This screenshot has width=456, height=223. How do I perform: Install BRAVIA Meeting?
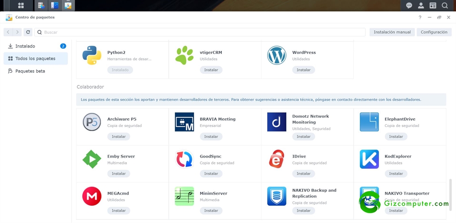[x=211, y=136]
